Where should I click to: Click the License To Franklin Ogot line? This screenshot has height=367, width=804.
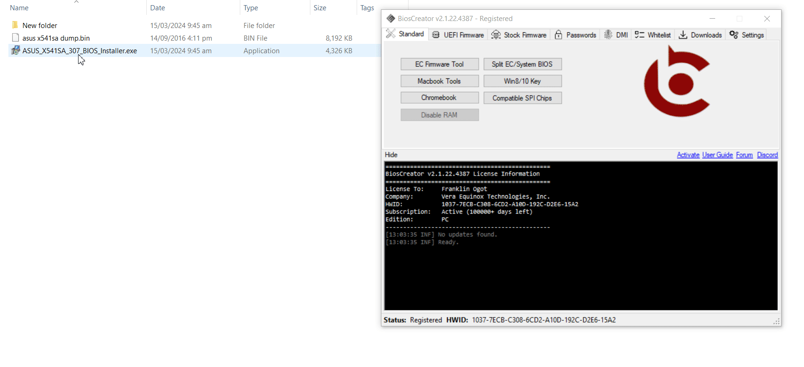(x=436, y=189)
